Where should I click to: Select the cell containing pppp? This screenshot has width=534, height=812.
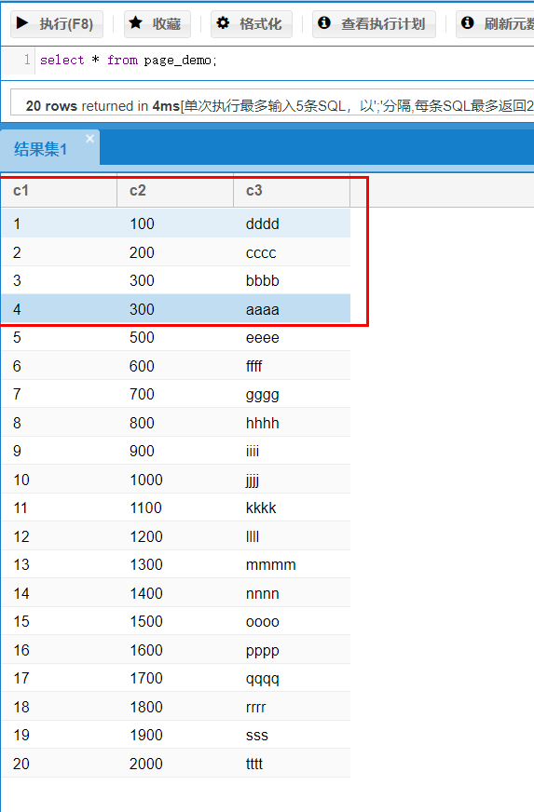[x=292, y=650]
